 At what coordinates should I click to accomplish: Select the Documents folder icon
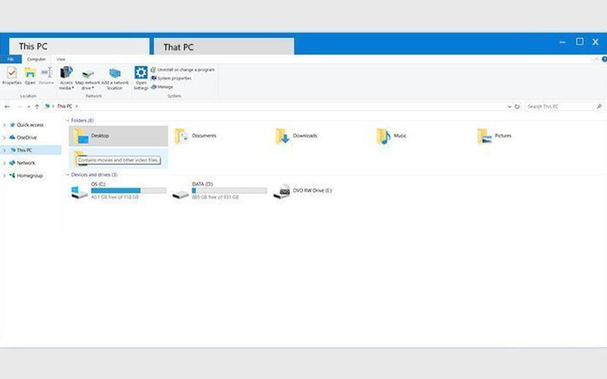point(182,136)
